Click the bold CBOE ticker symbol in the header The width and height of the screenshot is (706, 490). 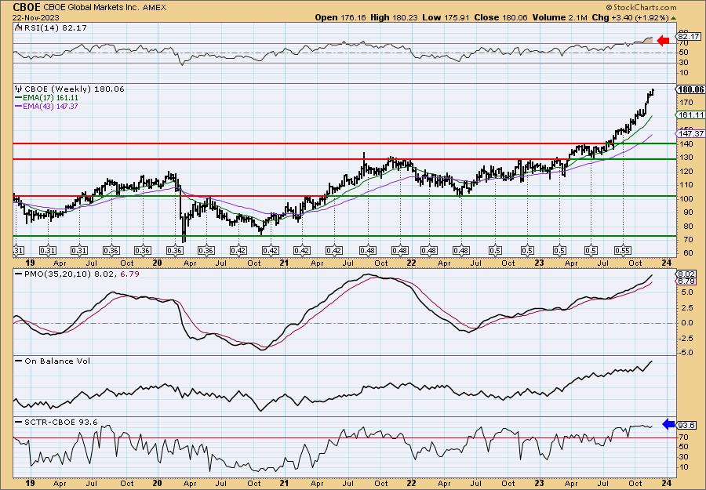[x=27, y=7]
